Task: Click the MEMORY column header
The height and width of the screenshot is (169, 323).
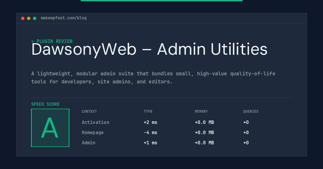Action: [x=201, y=112]
